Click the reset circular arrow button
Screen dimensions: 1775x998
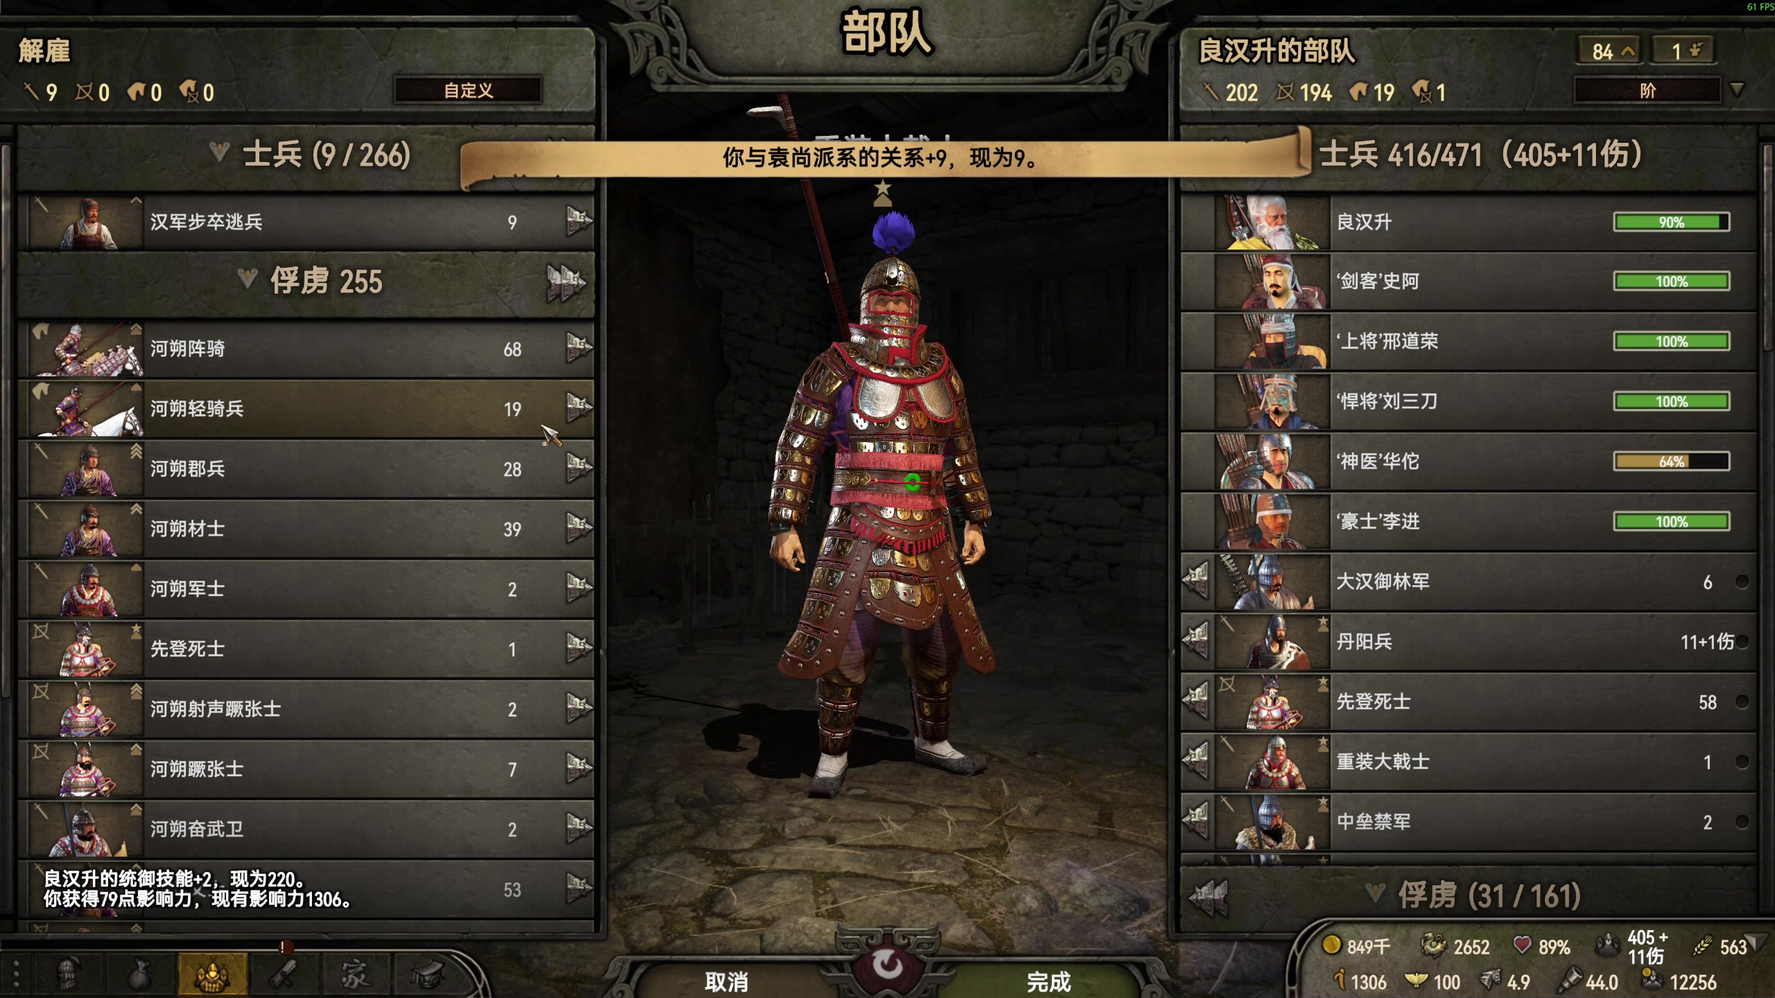[x=887, y=963]
